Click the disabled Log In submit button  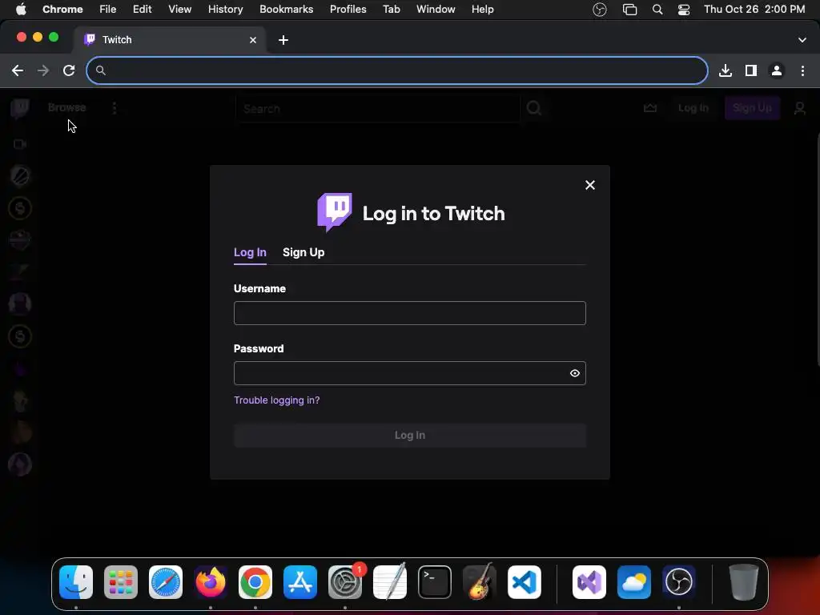pos(409,436)
